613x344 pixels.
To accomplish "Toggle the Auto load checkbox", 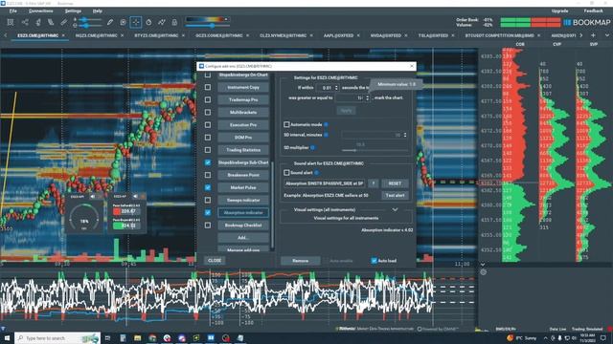I will click(x=375, y=261).
